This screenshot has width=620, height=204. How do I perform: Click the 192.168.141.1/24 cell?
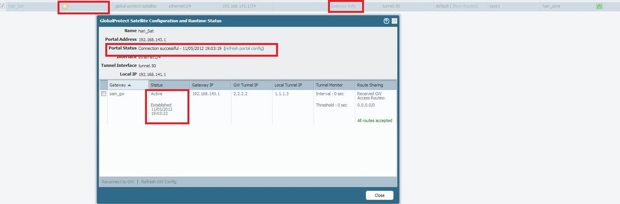(239, 6)
